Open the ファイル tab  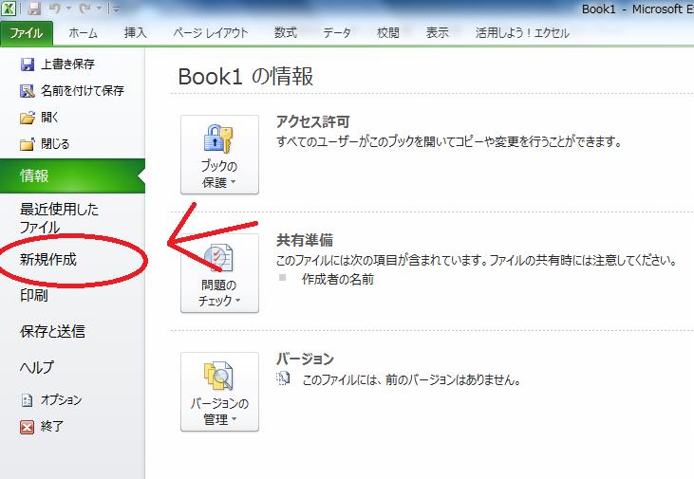coord(27,33)
